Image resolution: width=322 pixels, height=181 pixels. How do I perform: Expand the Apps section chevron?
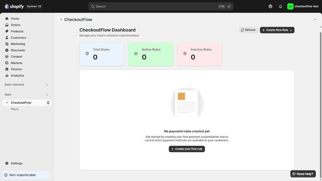point(47,95)
